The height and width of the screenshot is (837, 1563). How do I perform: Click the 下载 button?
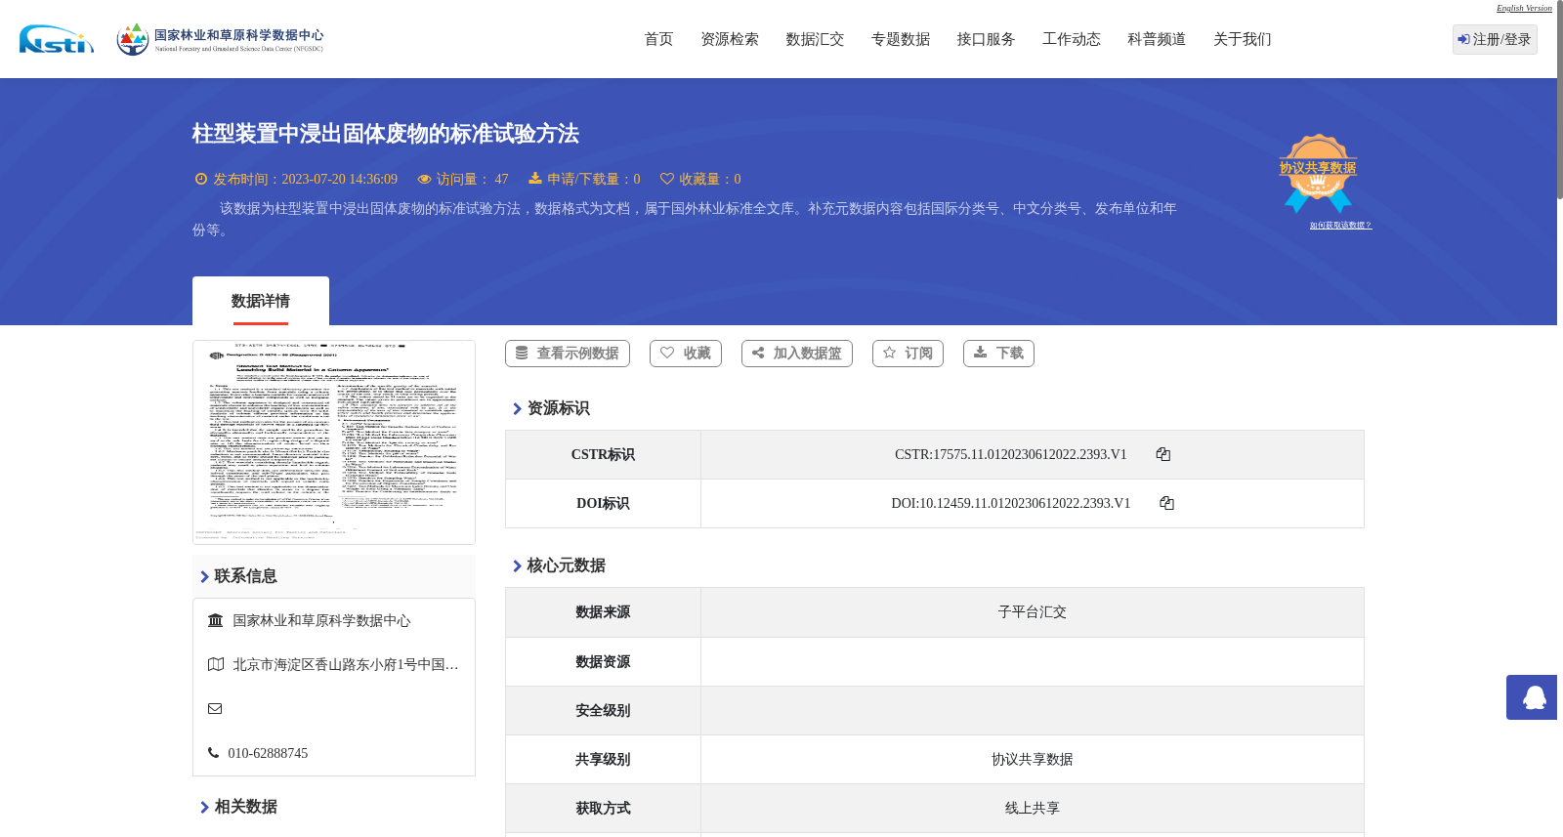click(x=998, y=354)
